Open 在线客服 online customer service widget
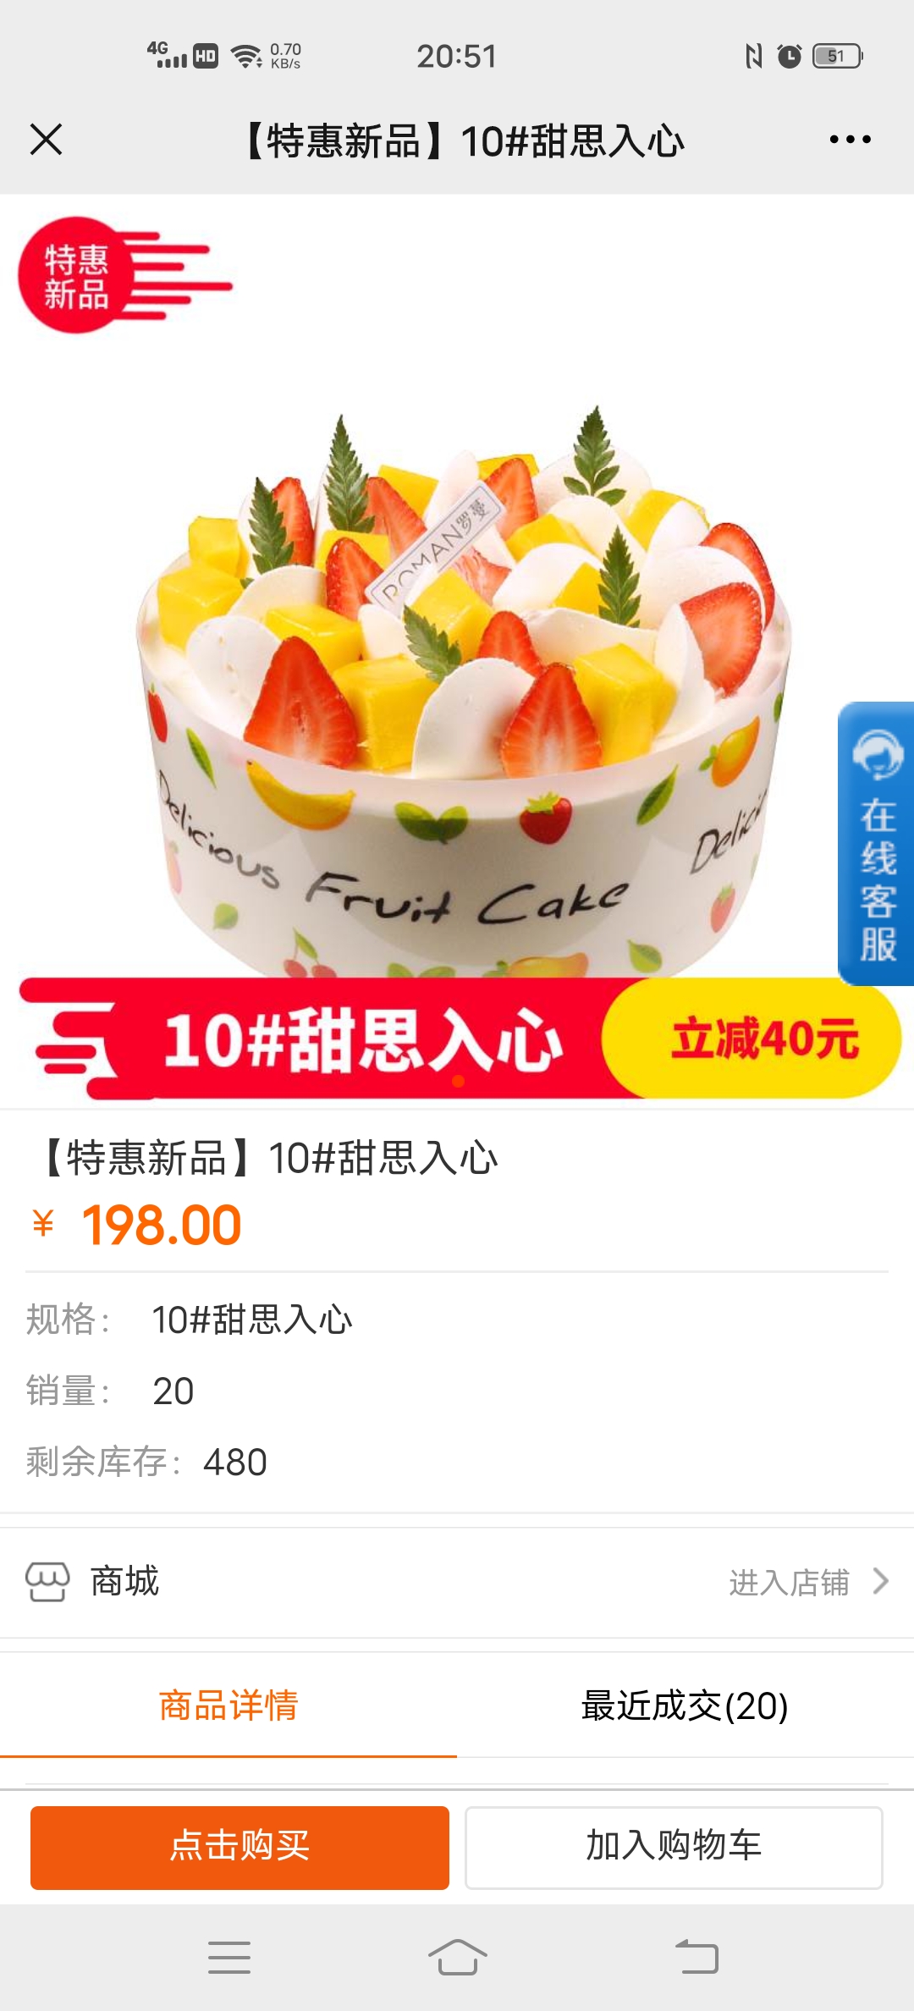This screenshot has height=2011, width=914. tap(876, 843)
